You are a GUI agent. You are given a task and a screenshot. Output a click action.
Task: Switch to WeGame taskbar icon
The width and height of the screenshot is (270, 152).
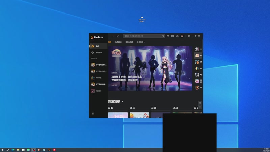pyautogui.click(x=49, y=150)
